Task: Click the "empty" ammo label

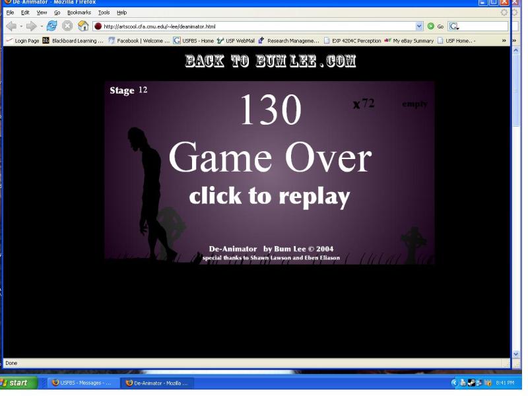Action: point(414,104)
